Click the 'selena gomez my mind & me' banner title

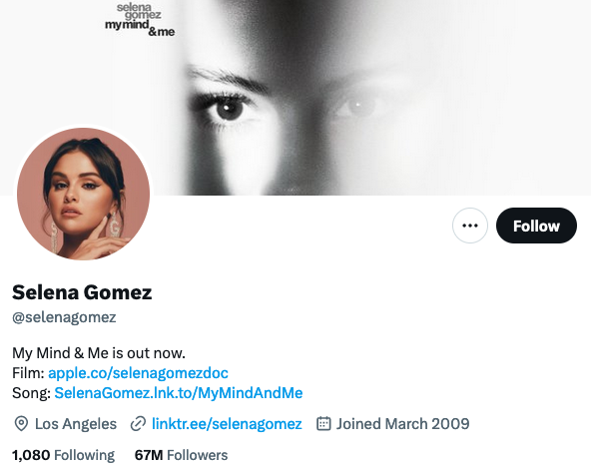(x=140, y=20)
